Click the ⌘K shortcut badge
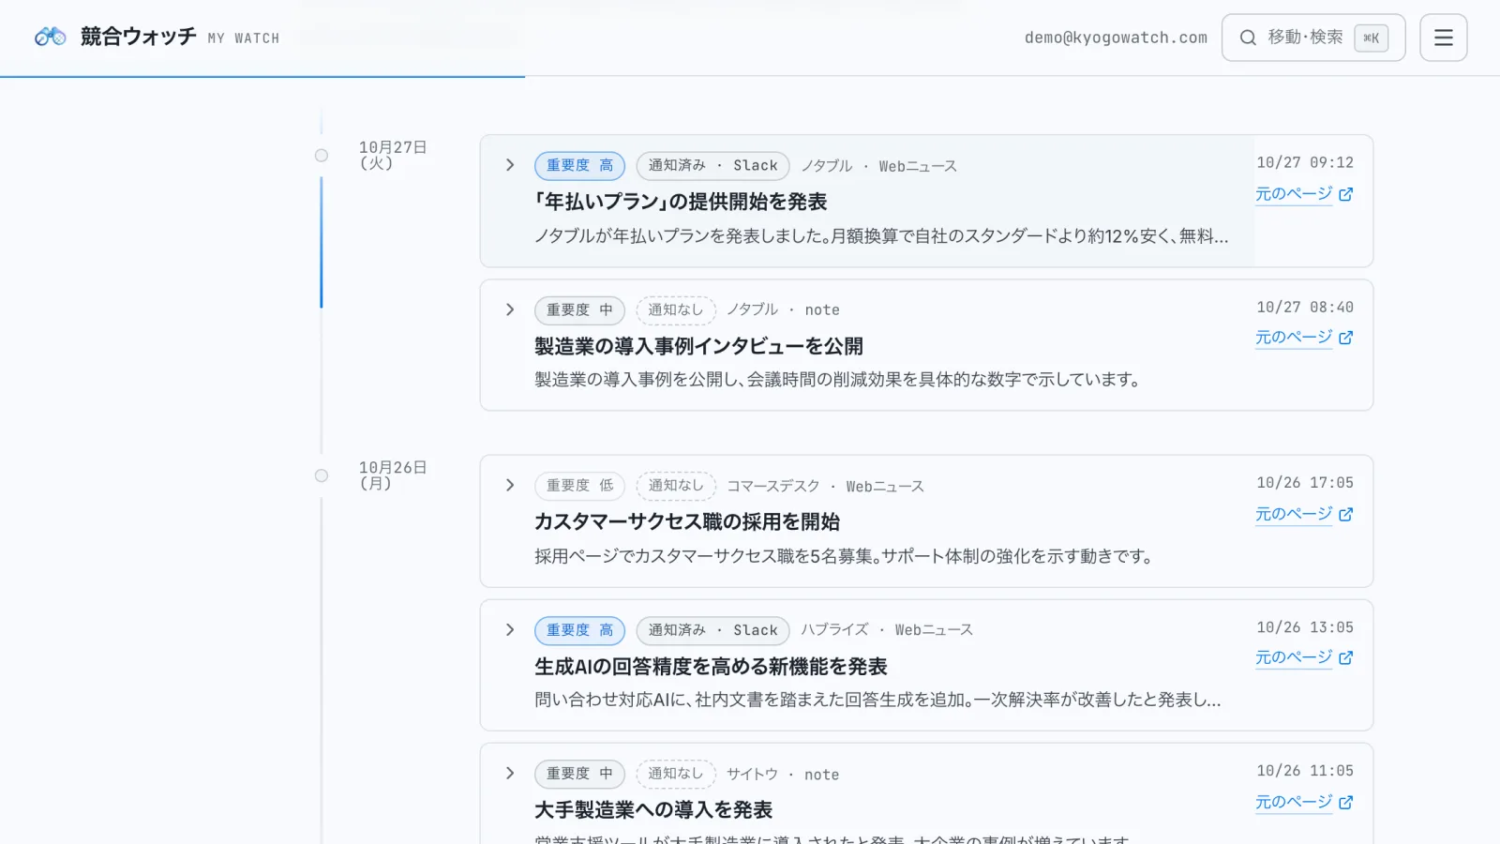The image size is (1500, 844). (x=1371, y=38)
